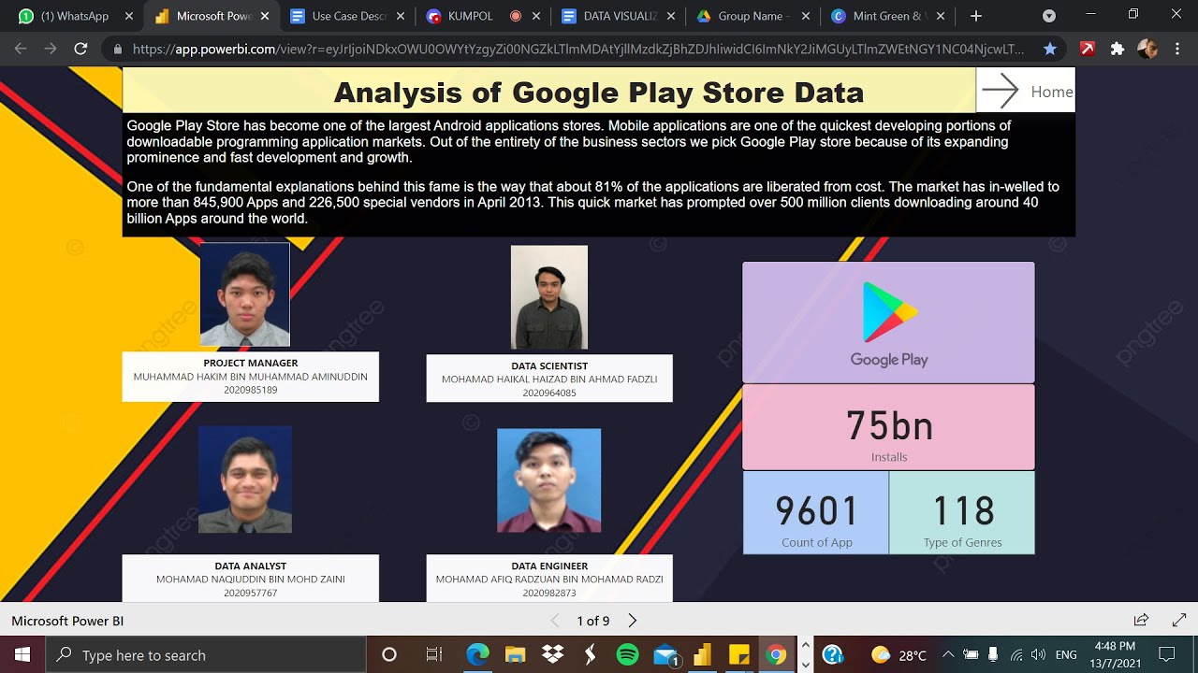Open the volume speaker icon
The width and height of the screenshot is (1198, 673).
(x=1038, y=655)
